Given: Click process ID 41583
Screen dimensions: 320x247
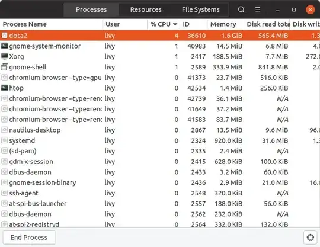Looking at the screenshot, I should 196,120.
